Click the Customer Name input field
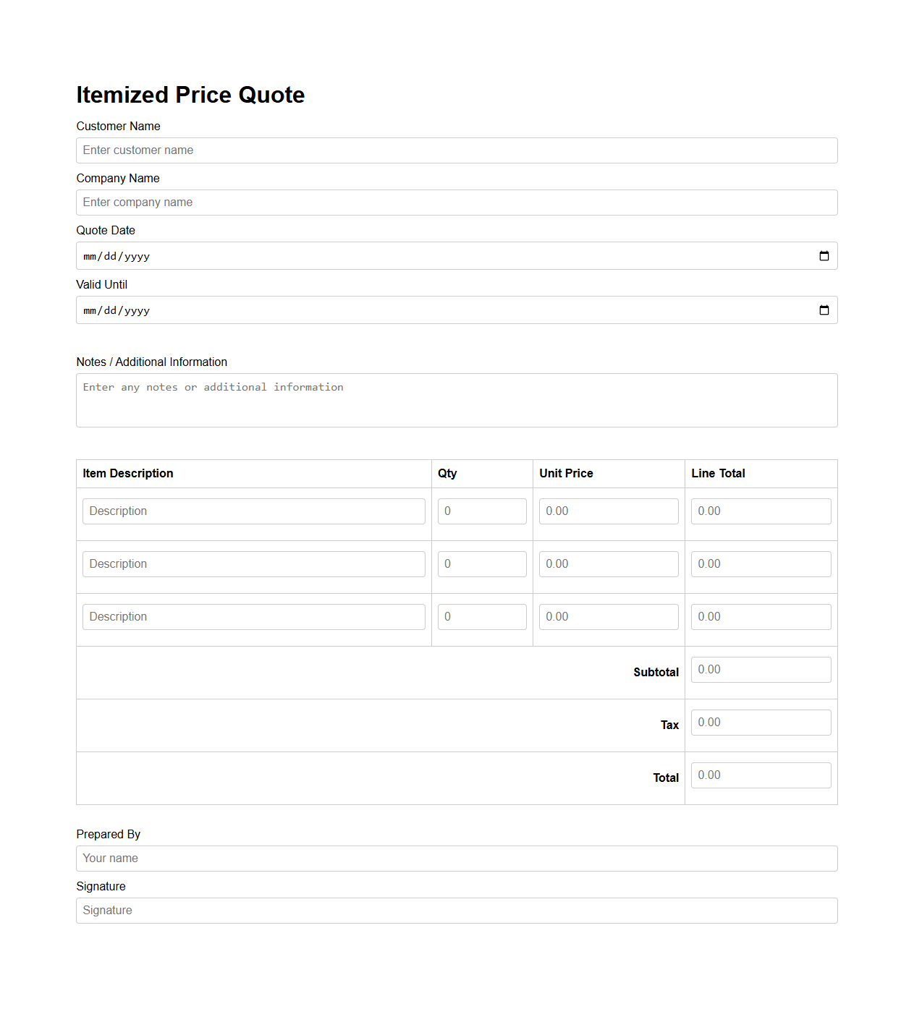This screenshot has width=914, height=1022. point(457,150)
